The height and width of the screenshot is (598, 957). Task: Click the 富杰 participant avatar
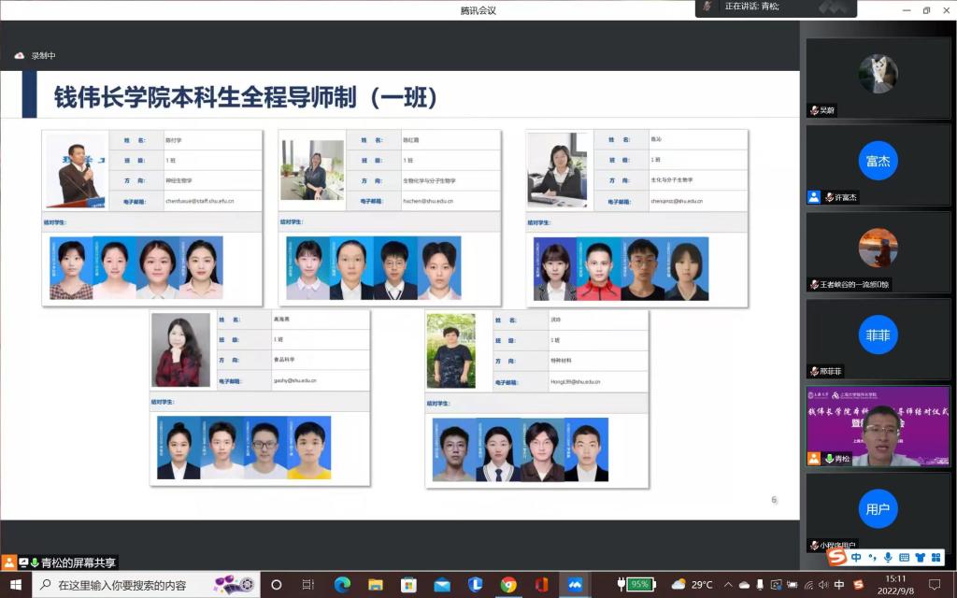coord(878,161)
